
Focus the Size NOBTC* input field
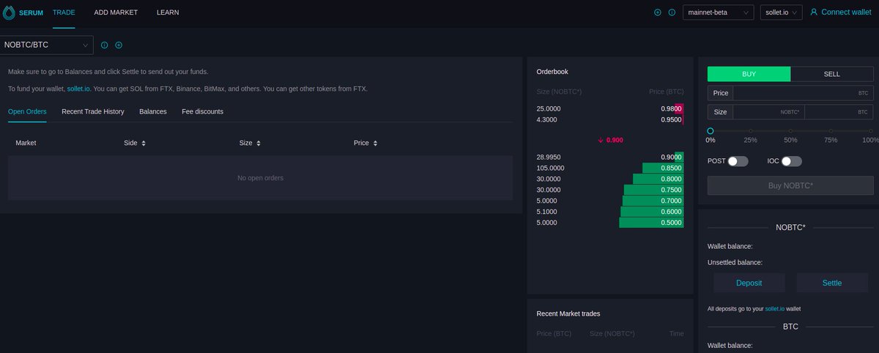[x=768, y=112]
